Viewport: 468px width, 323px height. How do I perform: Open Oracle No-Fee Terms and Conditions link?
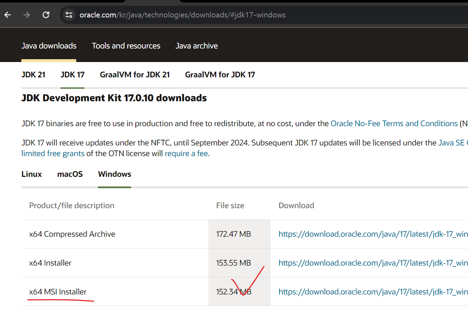tap(394, 123)
